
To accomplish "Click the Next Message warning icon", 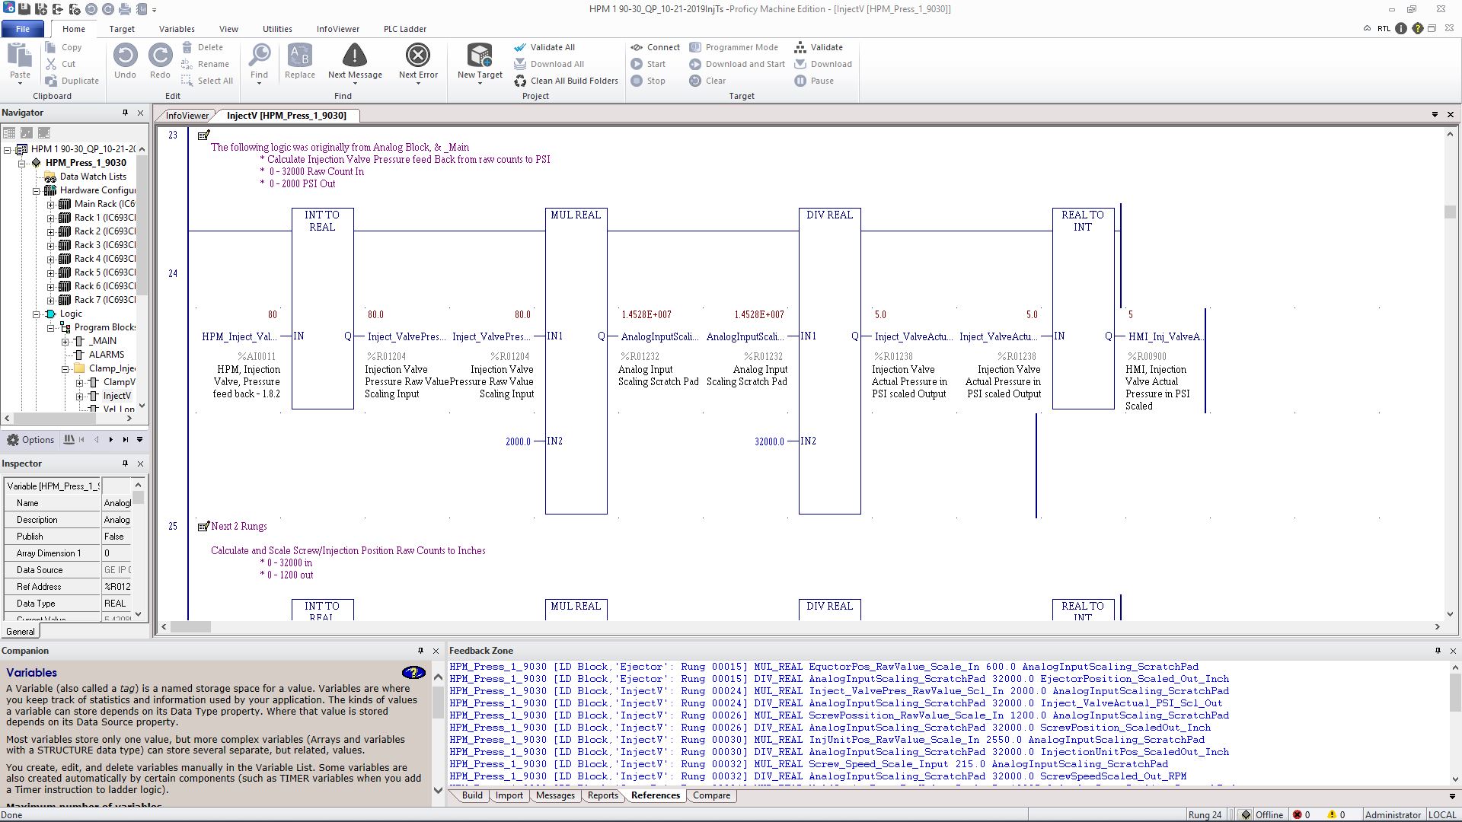I will pos(354,56).
